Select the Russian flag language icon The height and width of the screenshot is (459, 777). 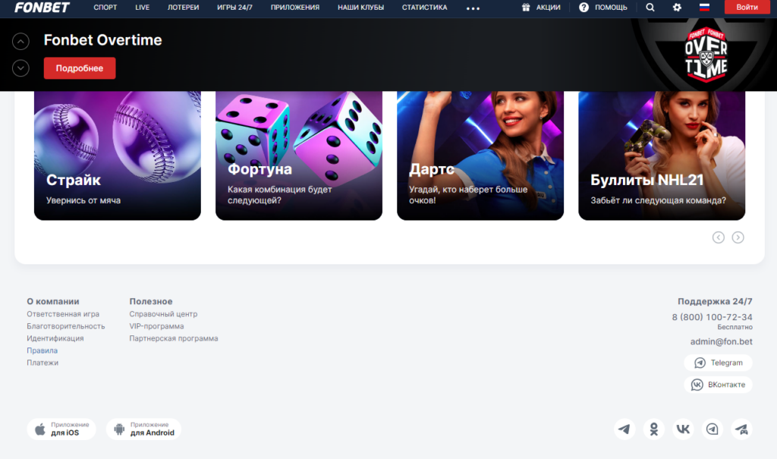pyautogui.click(x=704, y=7)
